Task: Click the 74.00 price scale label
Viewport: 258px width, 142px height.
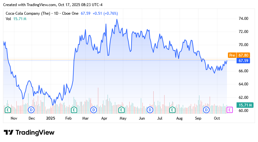Action: [x=244, y=19]
